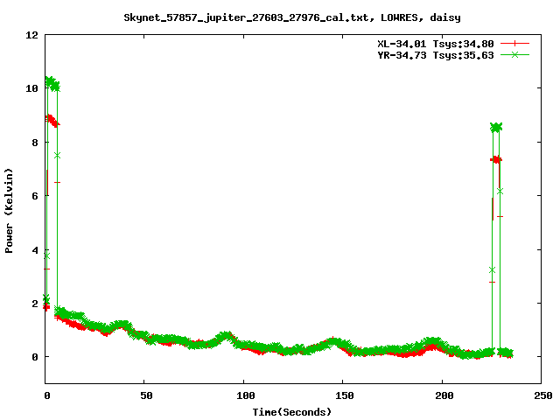Click the data bump near 145 seconds
Viewport: 560px width, 420px height.
click(x=332, y=342)
